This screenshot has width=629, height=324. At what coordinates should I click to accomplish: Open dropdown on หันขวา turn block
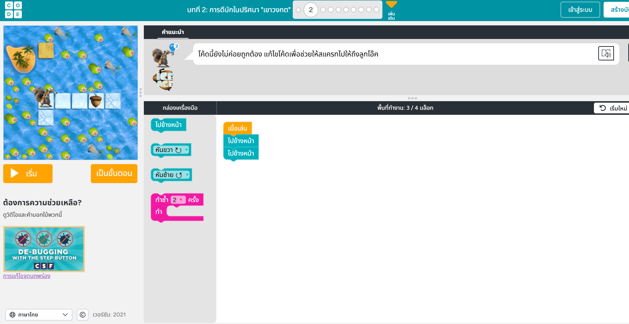[186, 149]
